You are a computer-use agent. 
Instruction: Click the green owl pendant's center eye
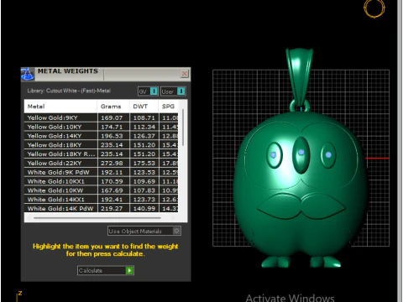(x=301, y=154)
